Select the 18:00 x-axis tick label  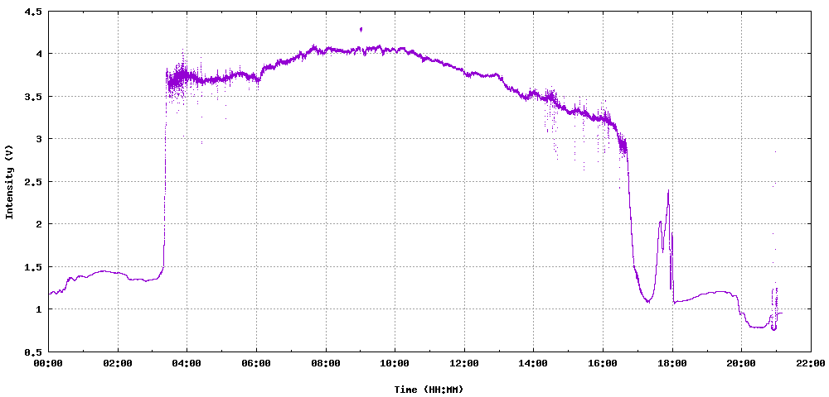pyautogui.click(x=672, y=363)
